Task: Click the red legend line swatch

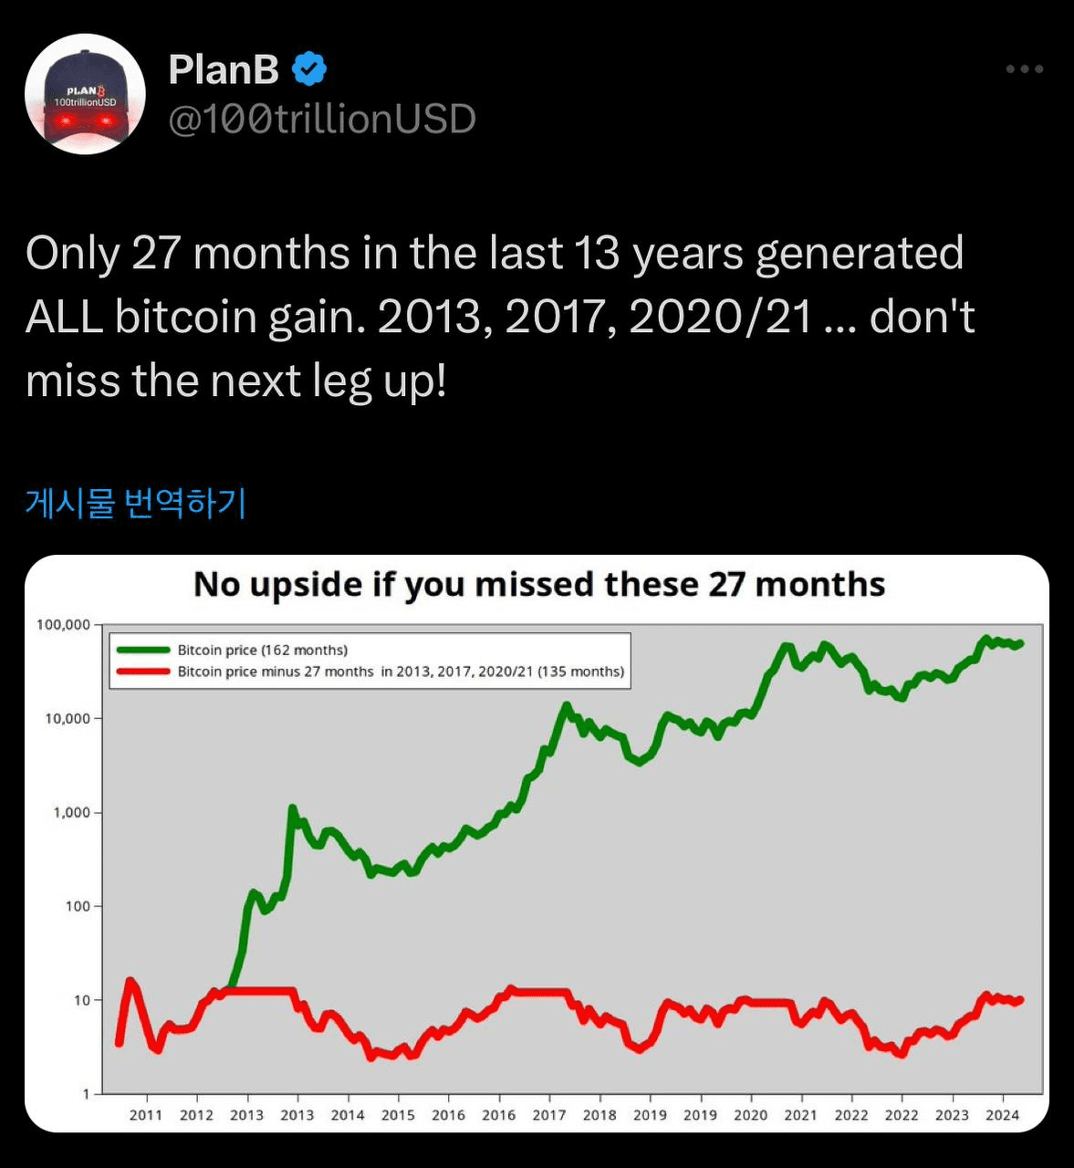Action: 142,672
